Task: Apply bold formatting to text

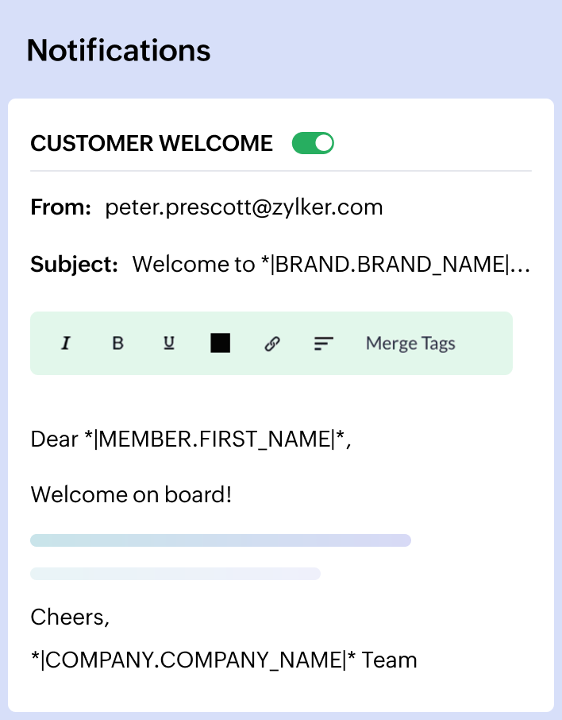Action: (x=117, y=343)
